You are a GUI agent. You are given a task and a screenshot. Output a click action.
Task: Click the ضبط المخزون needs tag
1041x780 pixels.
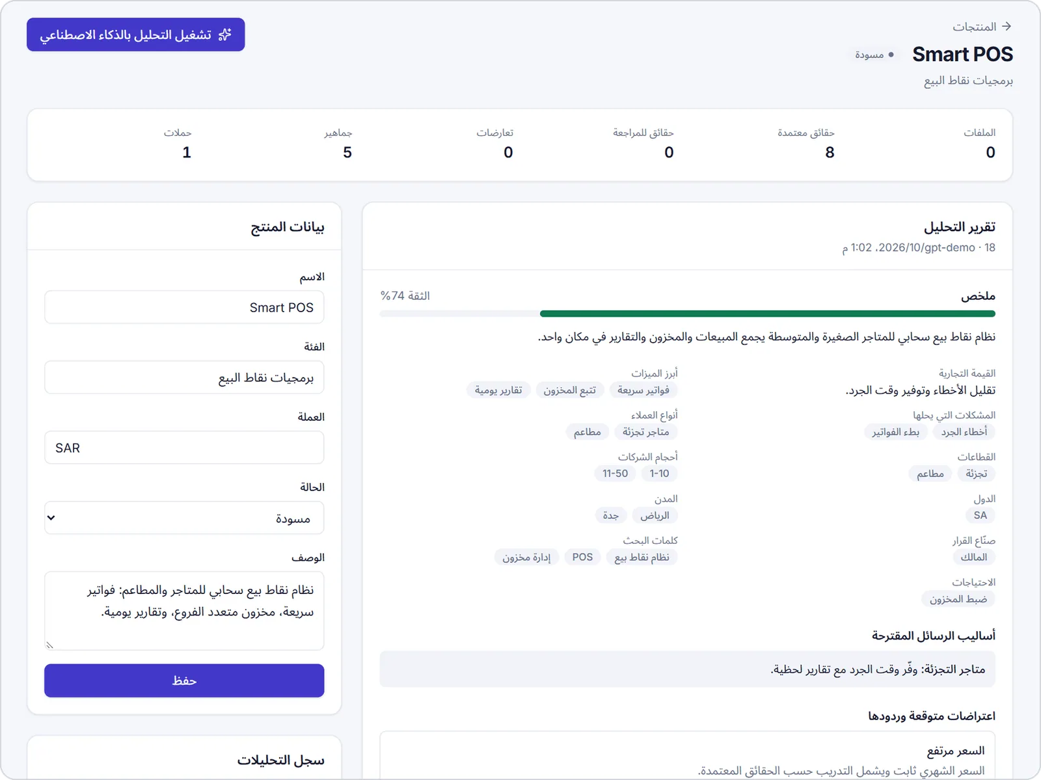click(x=958, y=599)
